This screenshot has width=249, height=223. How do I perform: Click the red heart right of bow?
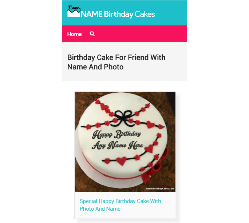pos(150,125)
